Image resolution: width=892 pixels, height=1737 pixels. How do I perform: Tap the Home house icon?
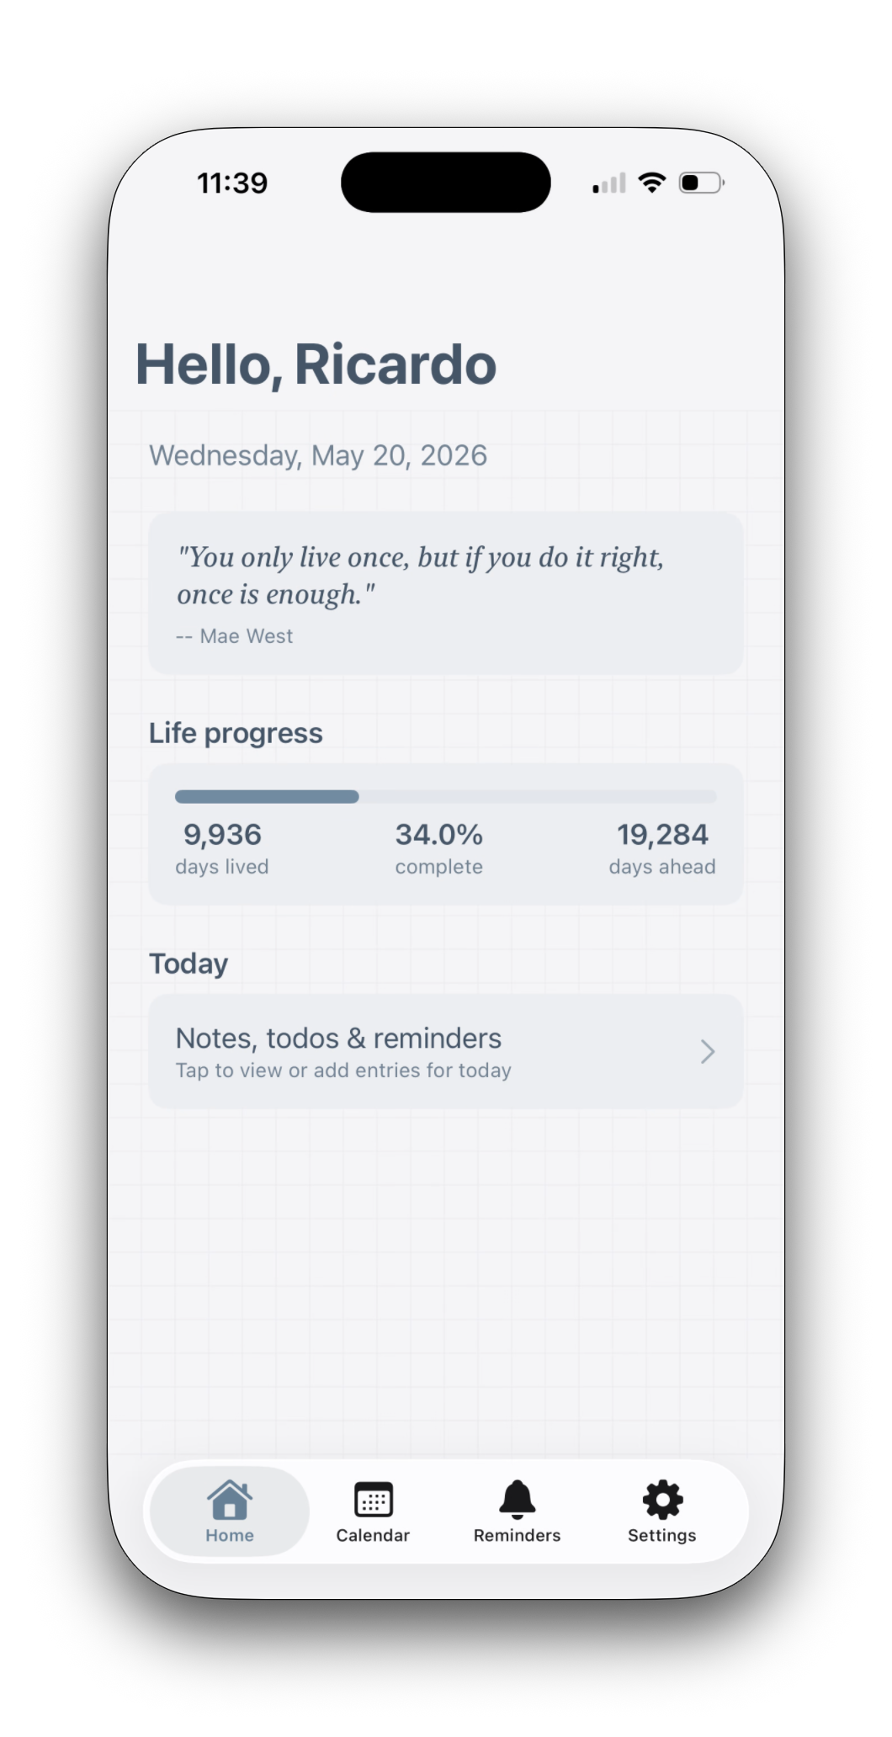coord(230,1499)
